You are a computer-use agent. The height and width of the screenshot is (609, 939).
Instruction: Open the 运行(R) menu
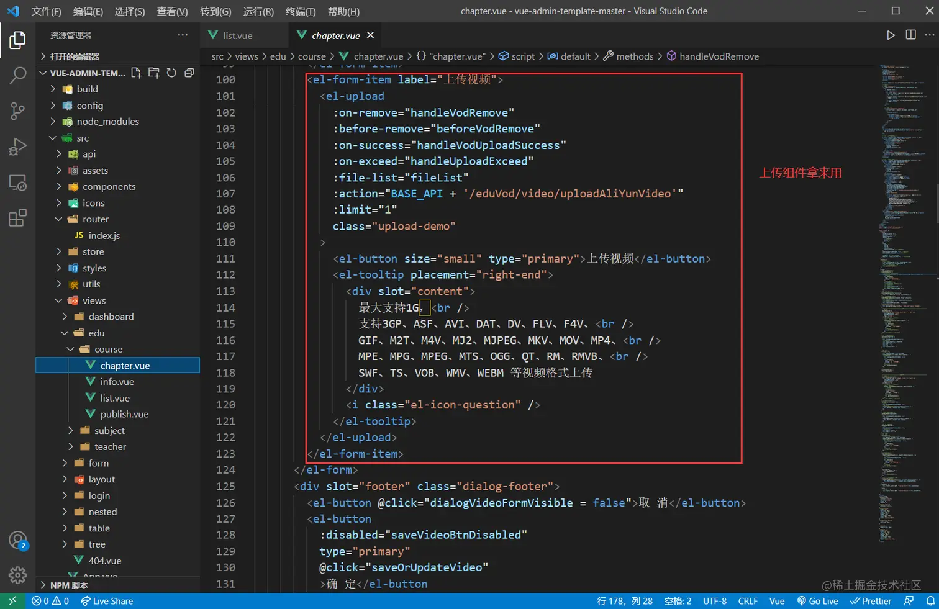click(x=258, y=11)
